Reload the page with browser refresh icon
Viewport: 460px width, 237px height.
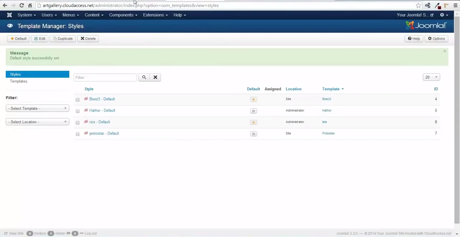pos(22,5)
